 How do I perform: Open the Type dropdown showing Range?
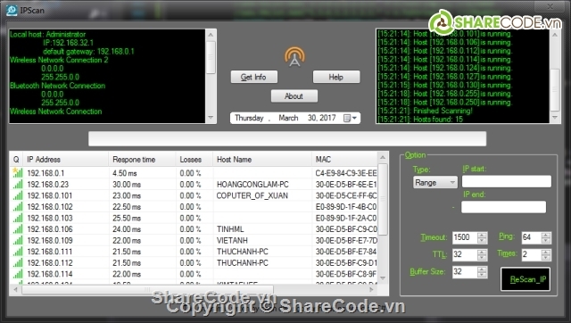point(434,182)
